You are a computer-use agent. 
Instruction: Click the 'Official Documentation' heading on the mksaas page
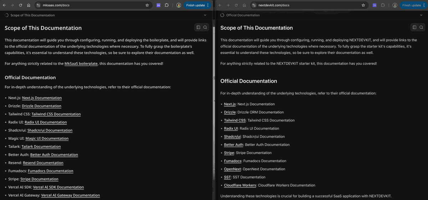(30, 77)
